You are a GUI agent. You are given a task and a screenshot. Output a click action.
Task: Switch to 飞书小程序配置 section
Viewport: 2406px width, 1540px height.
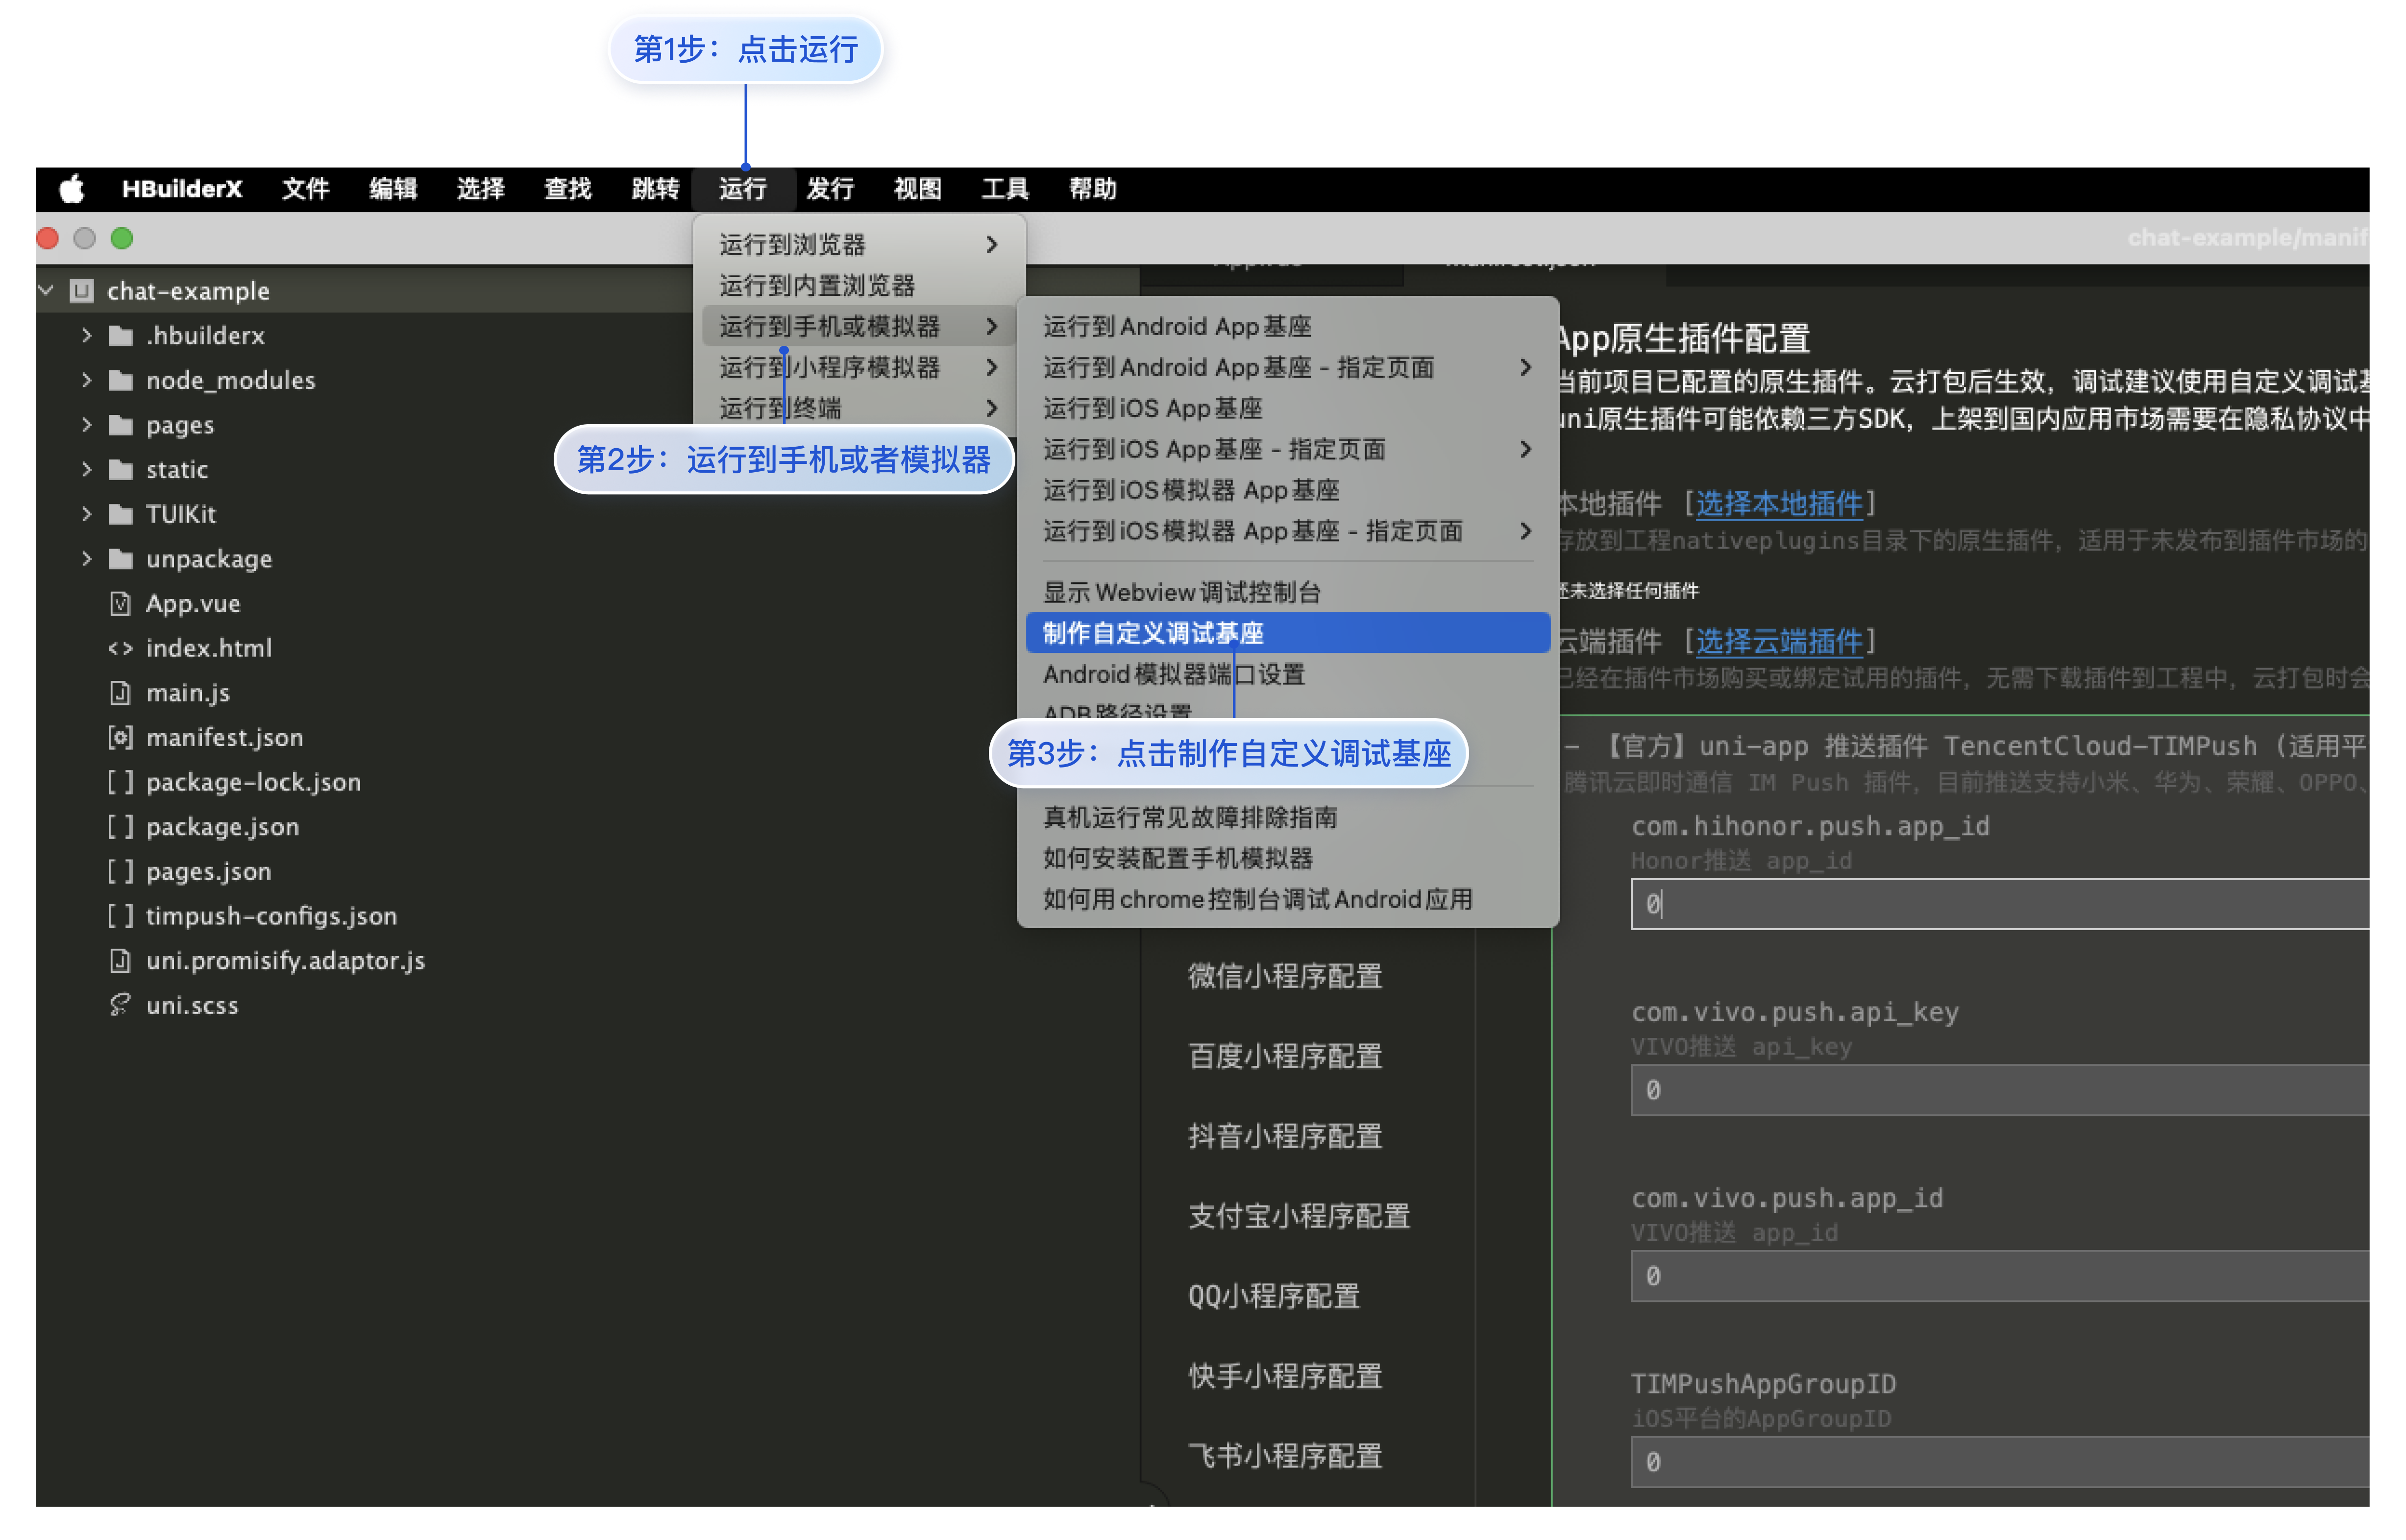coord(1284,1456)
